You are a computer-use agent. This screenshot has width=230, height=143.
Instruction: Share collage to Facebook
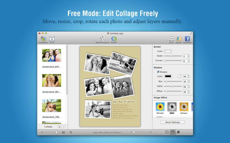point(187,39)
